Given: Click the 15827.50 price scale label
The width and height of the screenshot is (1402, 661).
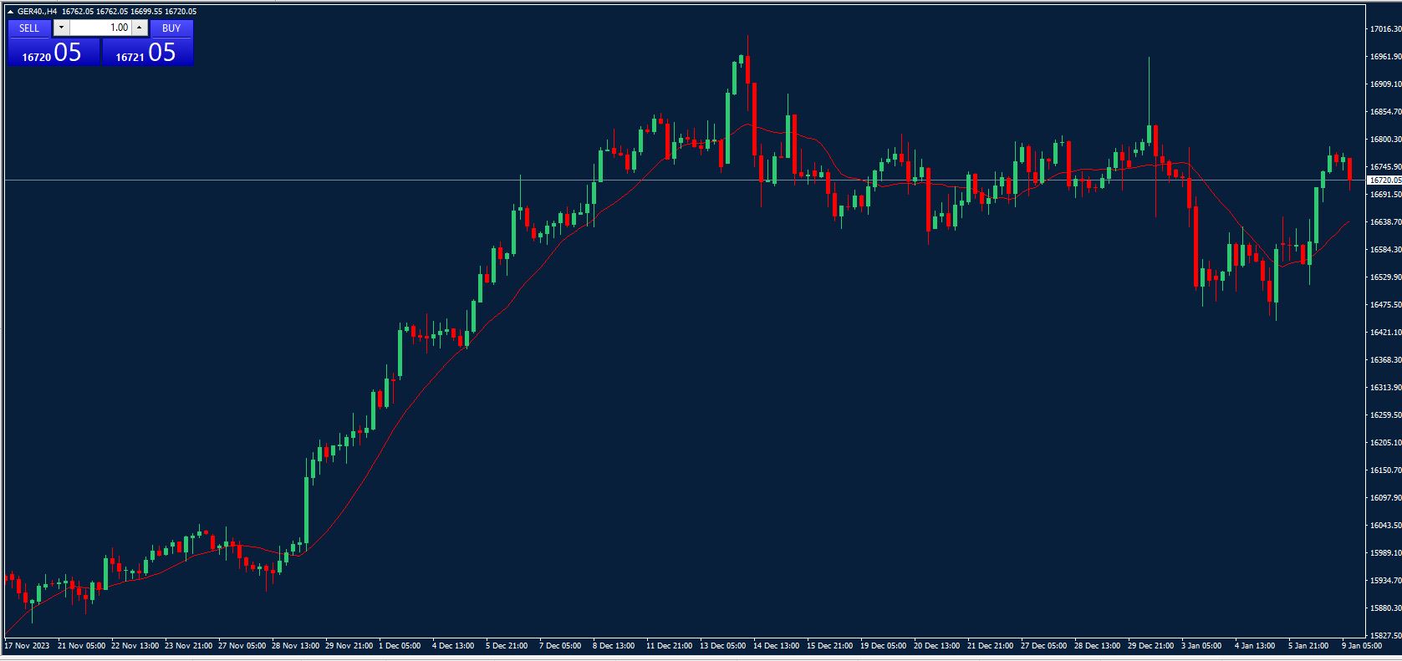Looking at the screenshot, I should [1384, 636].
